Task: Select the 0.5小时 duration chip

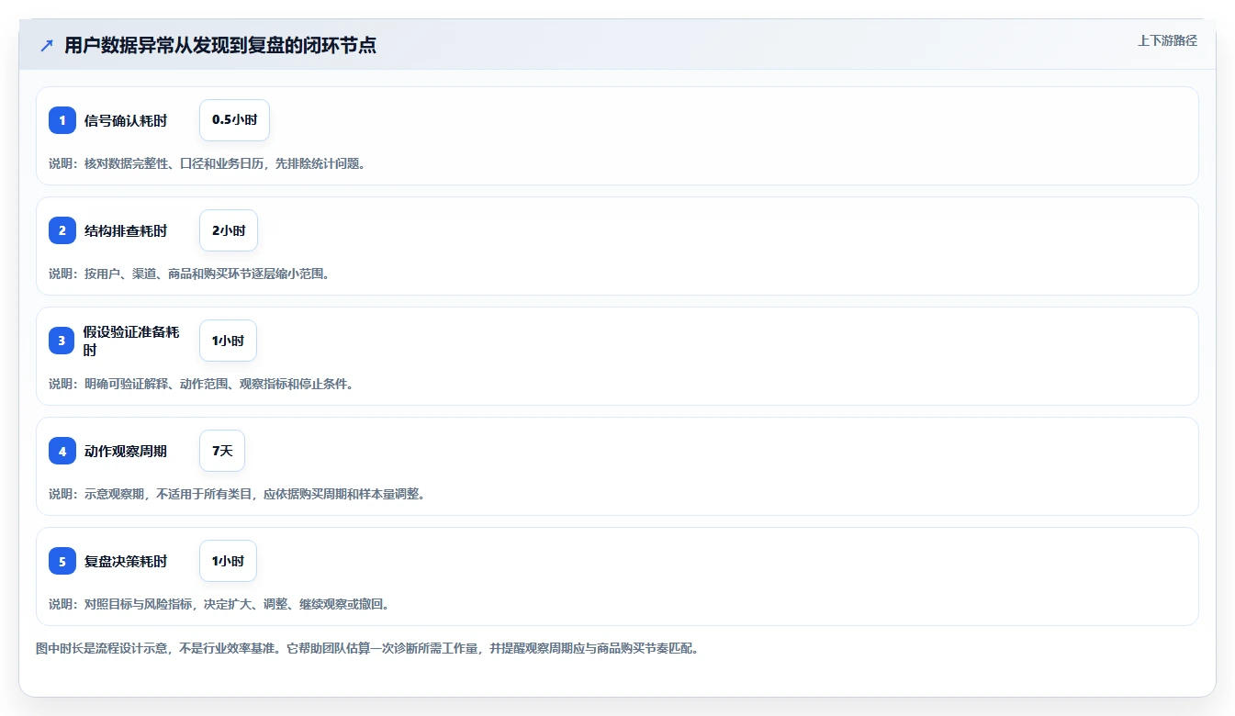Action: [234, 120]
